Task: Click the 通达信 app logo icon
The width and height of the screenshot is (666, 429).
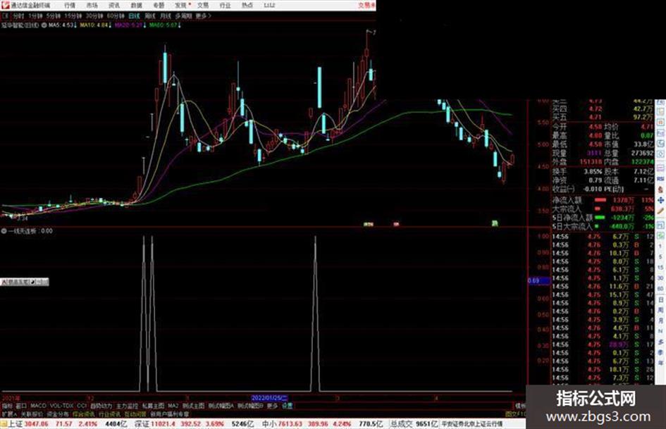Action: coord(5,5)
